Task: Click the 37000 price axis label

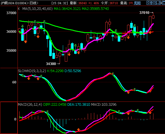Action: click(11, 13)
